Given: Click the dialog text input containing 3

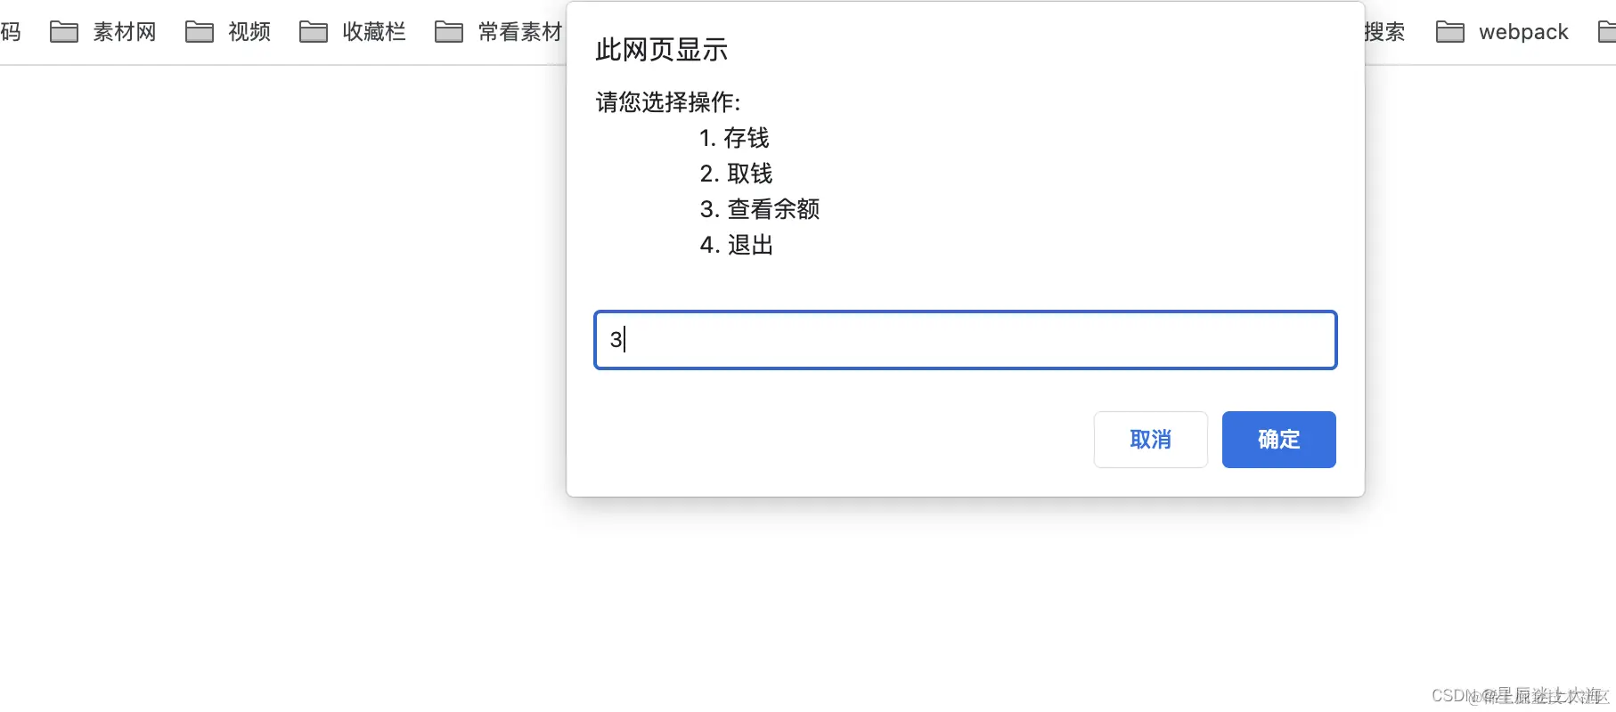Looking at the screenshot, I should click(x=965, y=340).
